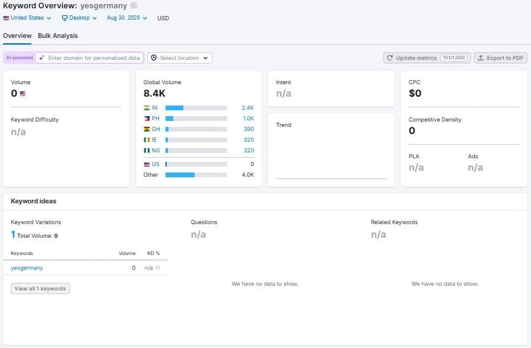Click the plus icon next to yesgermany title
This screenshot has width=531, height=348.
133,6
